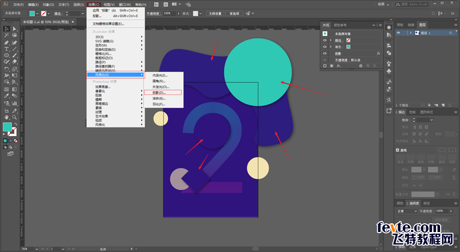Click the 文档设置 button
Image resolution: width=460 pixels, height=252 pixels.
pyautogui.click(x=215, y=13)
